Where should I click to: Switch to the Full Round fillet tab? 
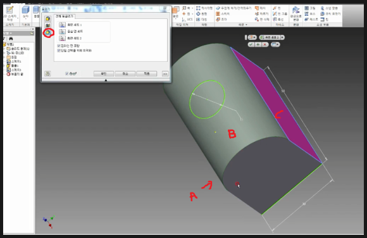point(65,16)
